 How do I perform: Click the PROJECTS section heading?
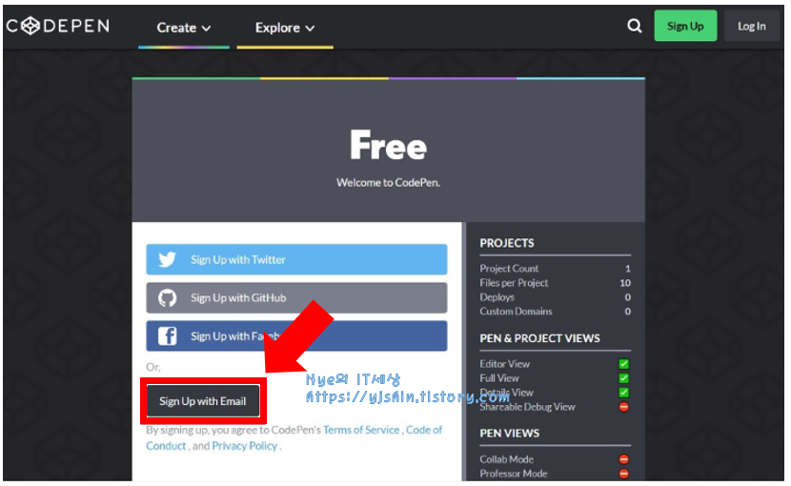(507, 243)
